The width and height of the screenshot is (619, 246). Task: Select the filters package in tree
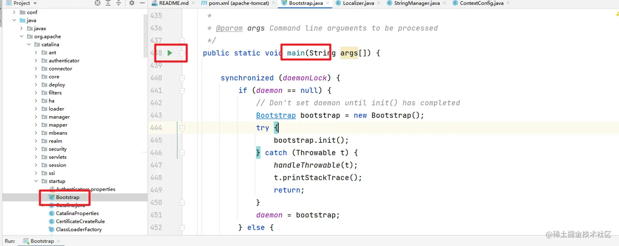click(x=55, y=93)
